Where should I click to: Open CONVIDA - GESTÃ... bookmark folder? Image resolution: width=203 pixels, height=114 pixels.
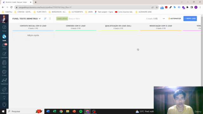(x=23, y=12)
